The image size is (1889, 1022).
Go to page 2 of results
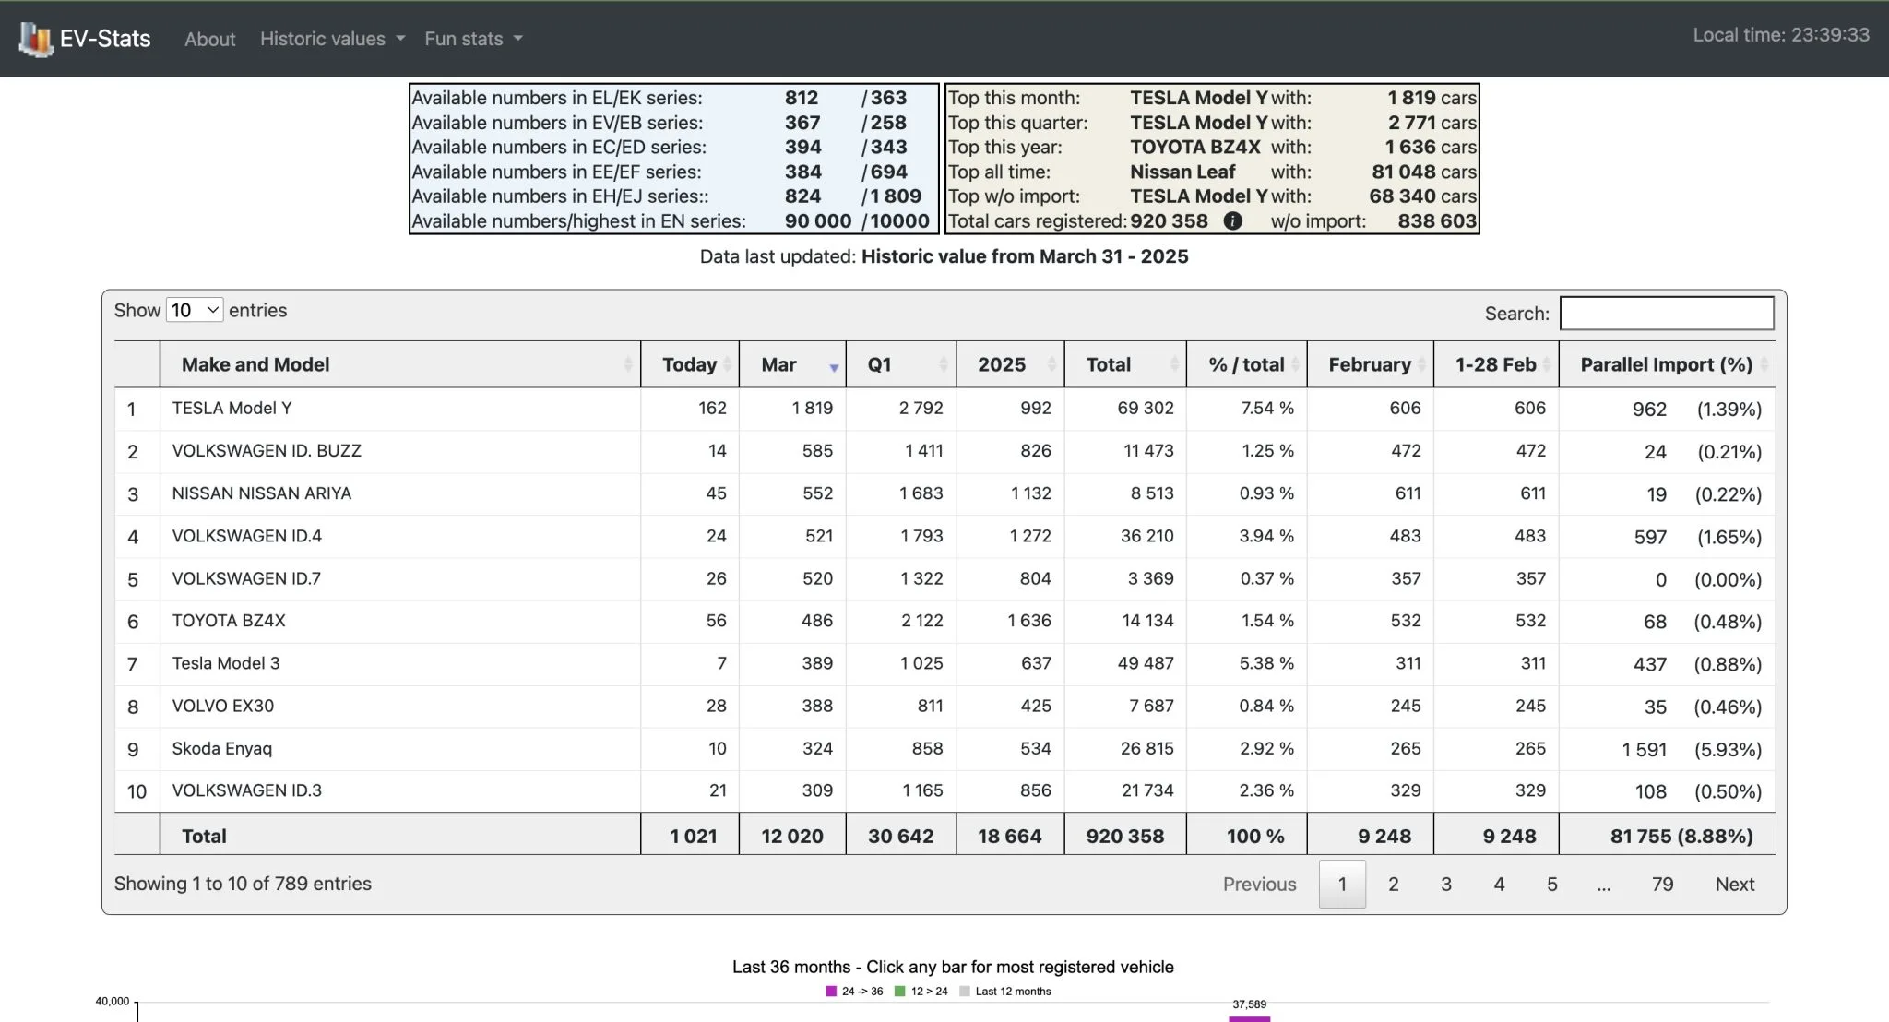[1393, 884]
